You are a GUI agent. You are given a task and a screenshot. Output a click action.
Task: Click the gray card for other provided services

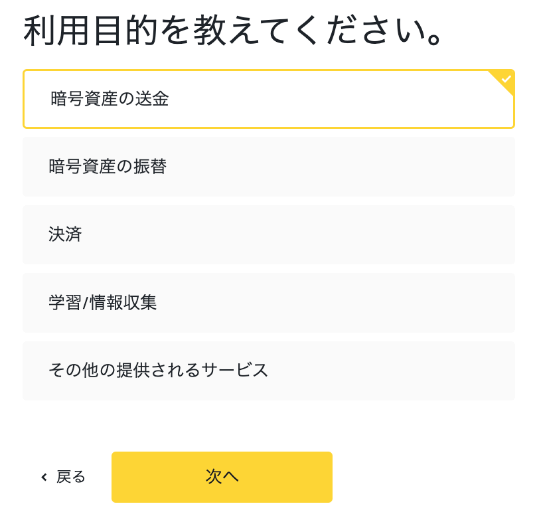click(269, 371)
